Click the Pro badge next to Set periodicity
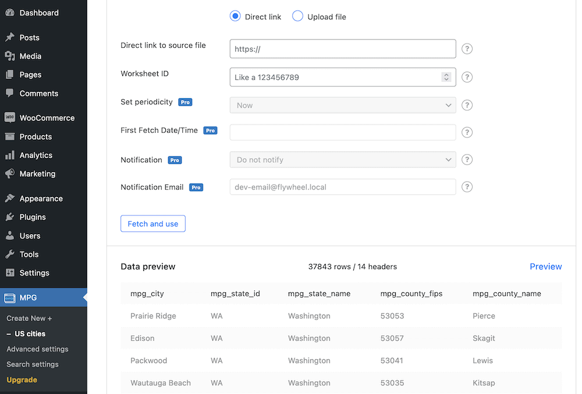Viewport: 582px width, 394px height. click(x=185, y=102)
